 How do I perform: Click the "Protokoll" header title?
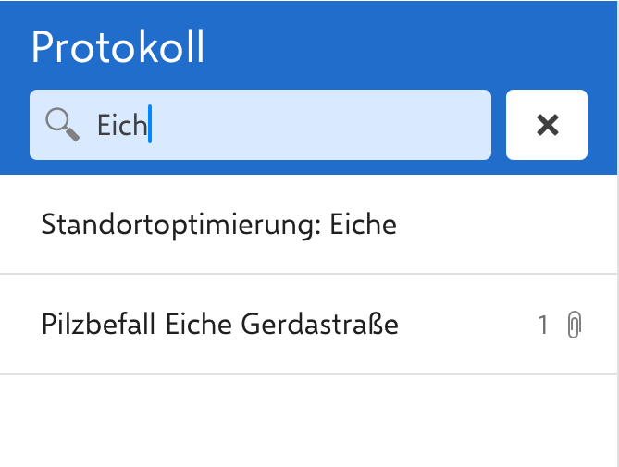tap(118, 47)
